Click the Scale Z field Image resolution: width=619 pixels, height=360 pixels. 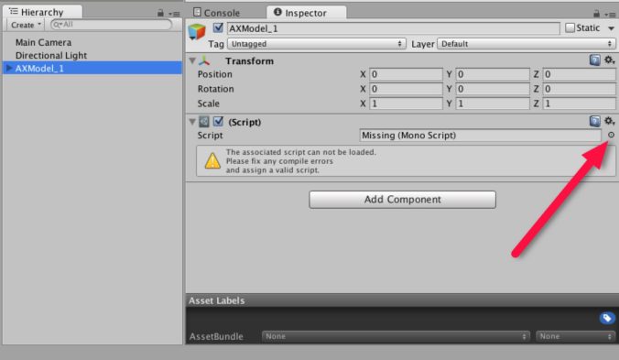point(579,104)
